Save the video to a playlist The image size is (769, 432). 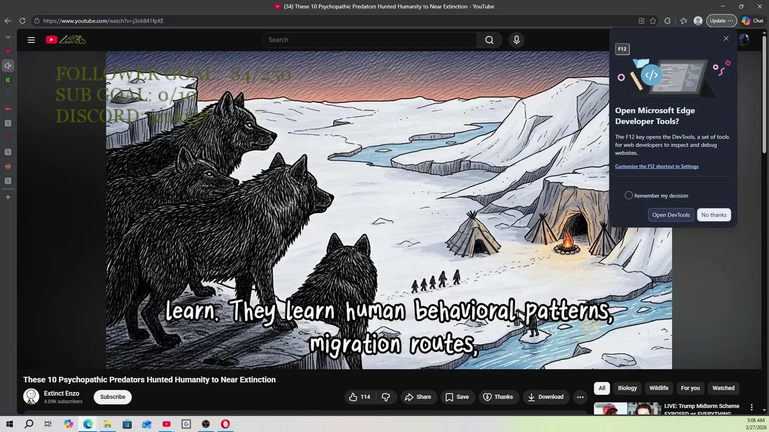coord(457,397)
